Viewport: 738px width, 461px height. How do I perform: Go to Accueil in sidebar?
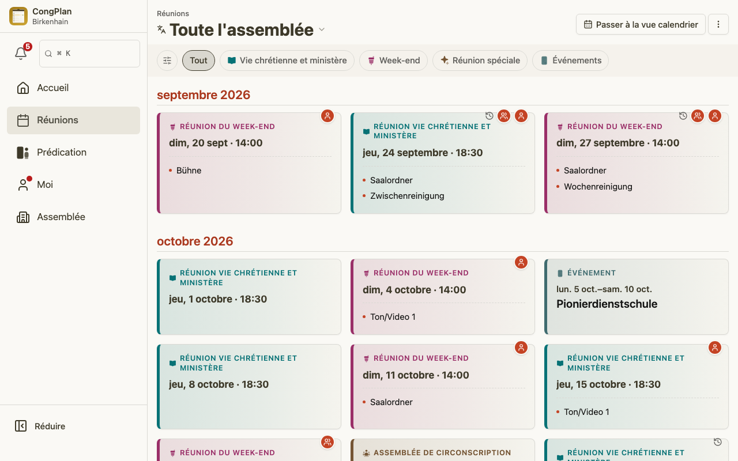[73, 88]
